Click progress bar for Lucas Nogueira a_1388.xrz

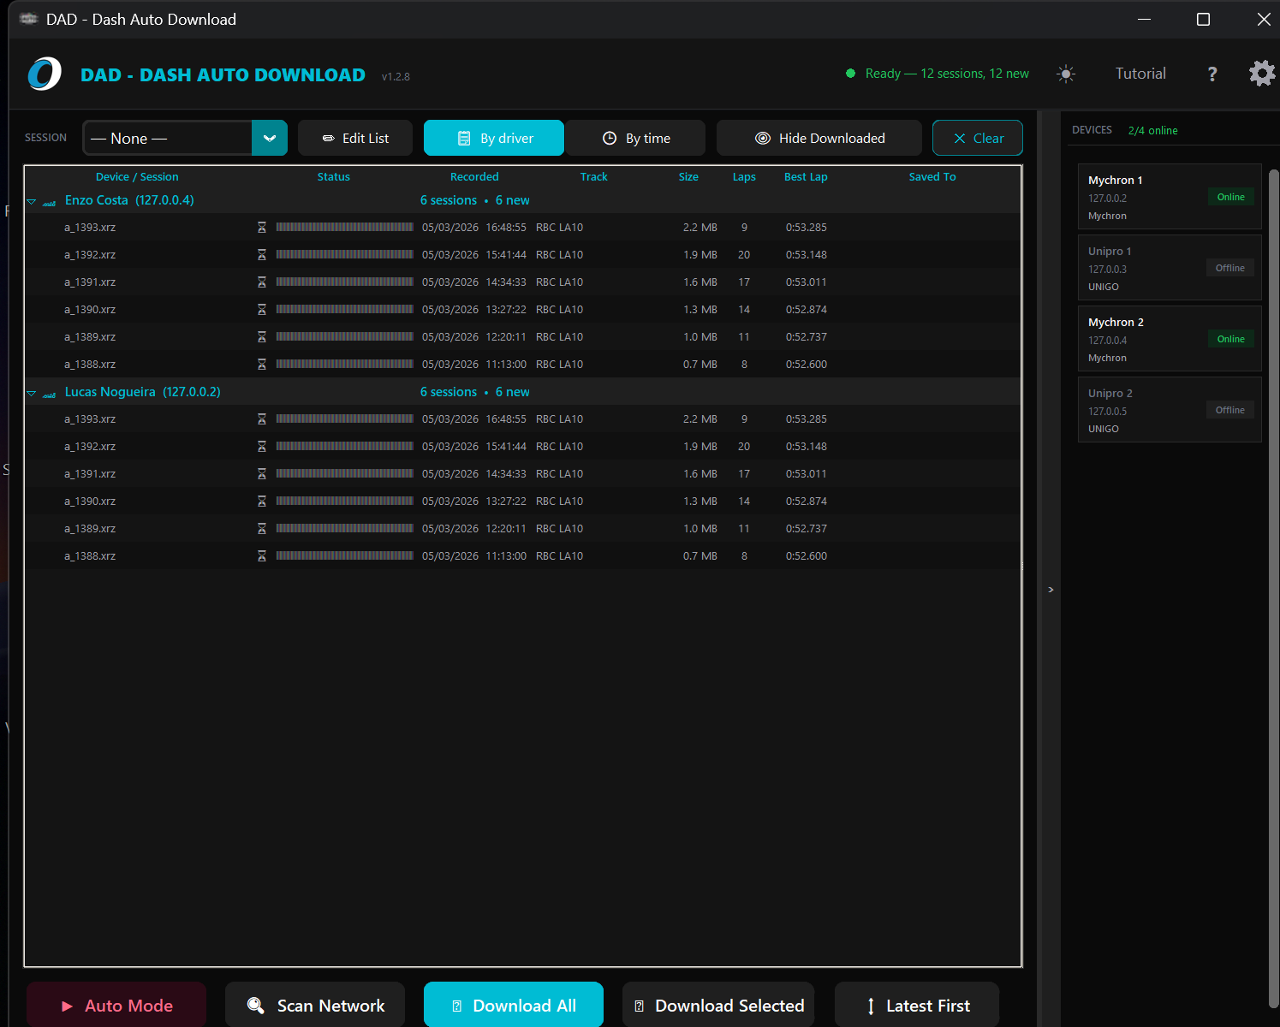345,556
